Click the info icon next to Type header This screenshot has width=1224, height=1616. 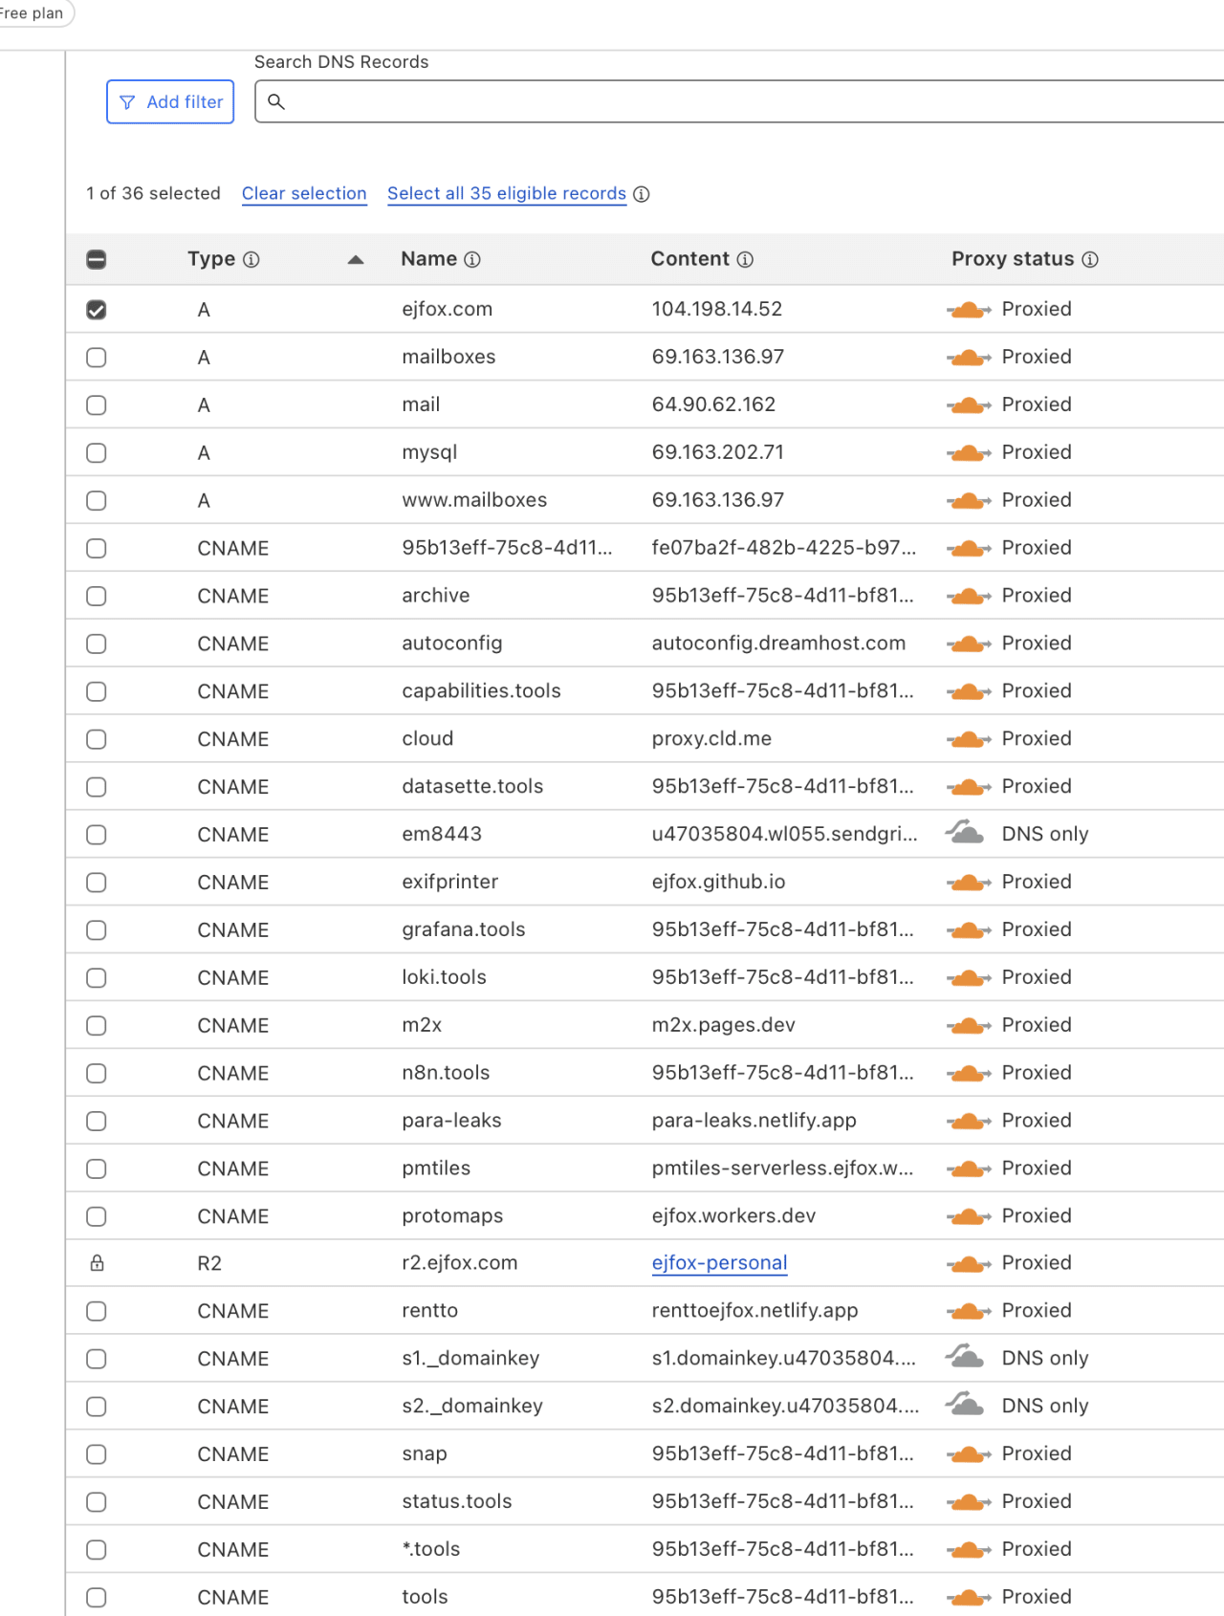coord(251,260)
